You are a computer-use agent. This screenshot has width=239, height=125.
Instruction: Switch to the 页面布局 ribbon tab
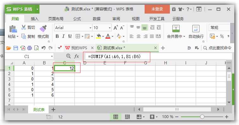(56, 19)
